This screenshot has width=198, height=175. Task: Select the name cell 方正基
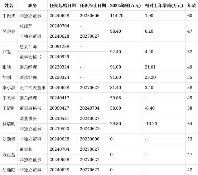tap(9, 154)
